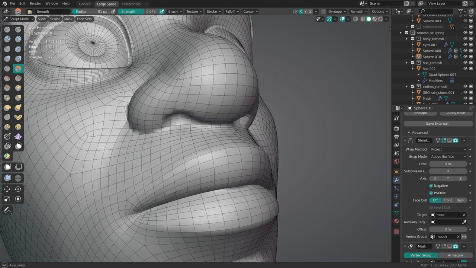Click the invert vertex group arrow button
The width and height of the screenshot is (476, 268).
464,237
